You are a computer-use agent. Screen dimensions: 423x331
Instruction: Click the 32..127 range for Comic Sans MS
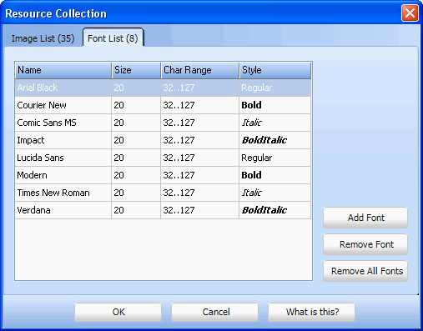tap(200, 123)
